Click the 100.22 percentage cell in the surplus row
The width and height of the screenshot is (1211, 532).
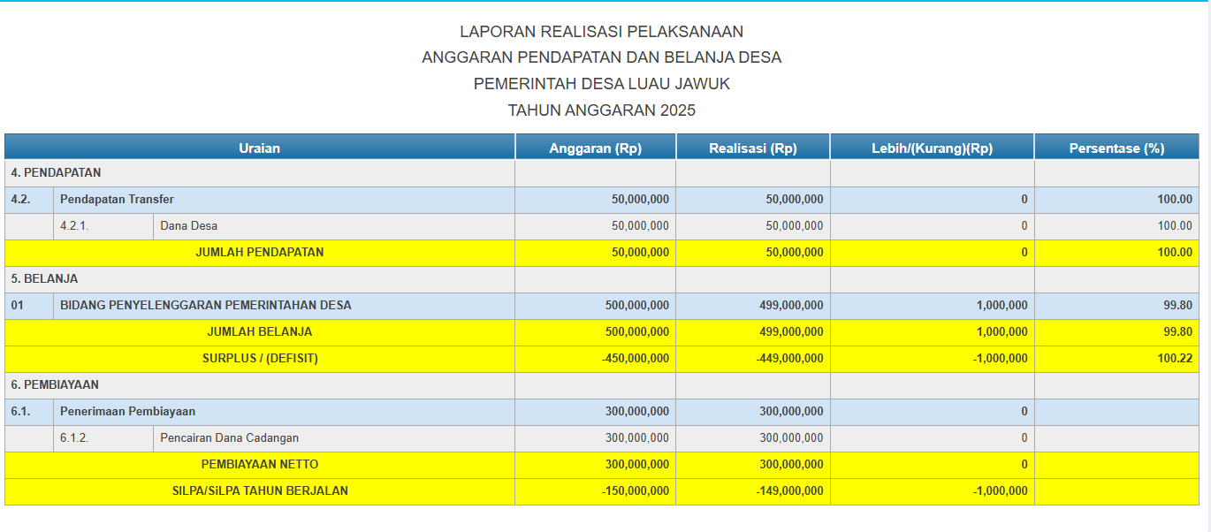[1174, 359]
